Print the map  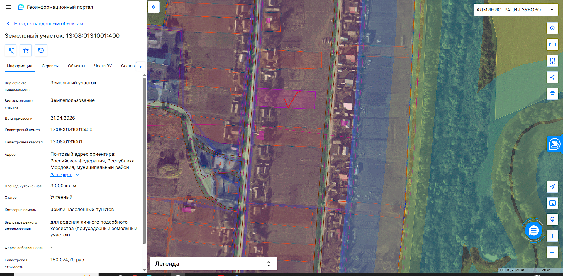click(552, 94)
